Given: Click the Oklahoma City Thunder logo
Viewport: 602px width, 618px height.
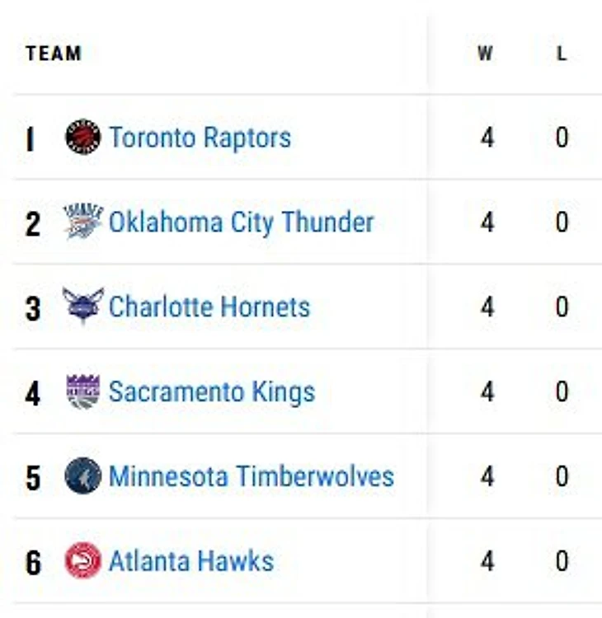Looking at the screenshot, I should (82, 222).
